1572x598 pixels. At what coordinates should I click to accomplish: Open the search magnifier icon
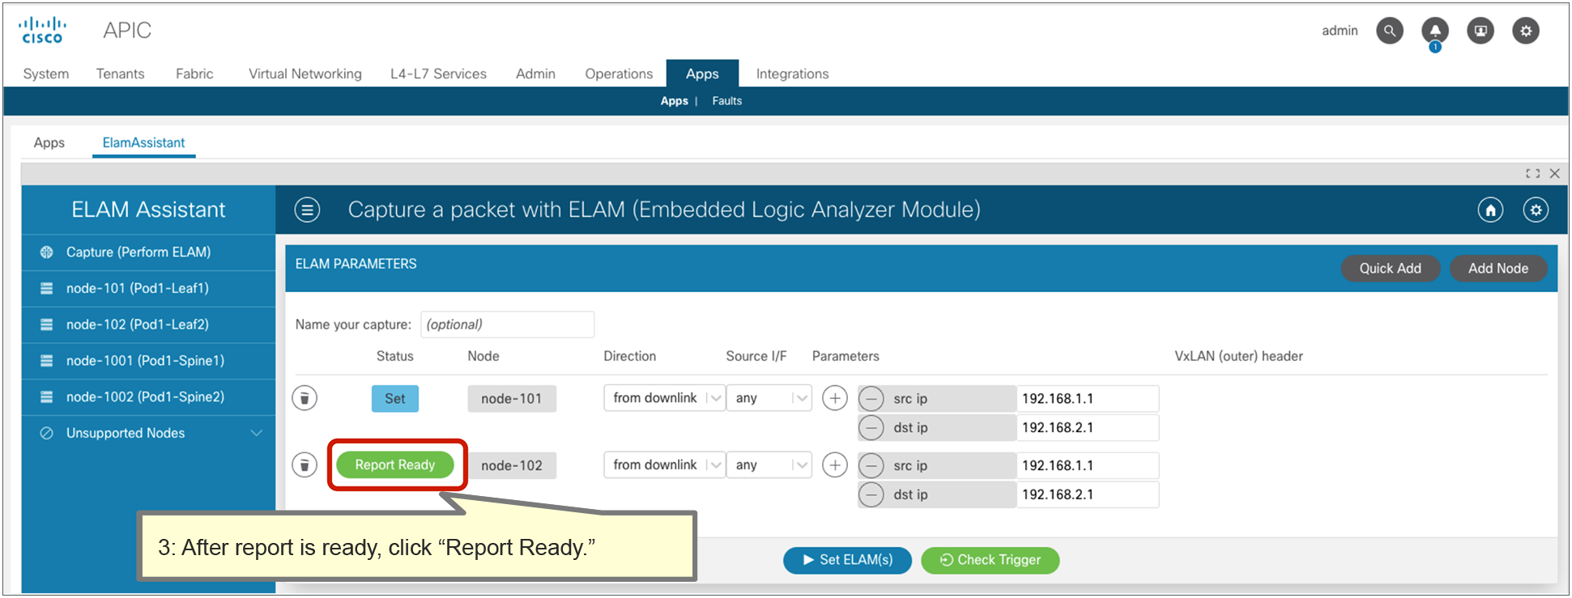(x=1390, y=31)
